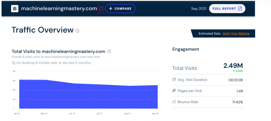Image resolution: width=271 pixels, height=121 pixels.
Task: Click the 1M y-axis label
Action: (x=14, y=99)
